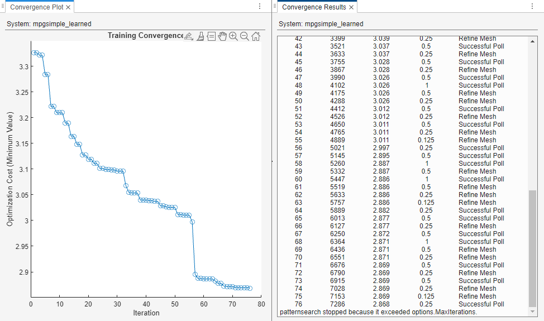
Task: Close the Convergence Plot tab
Action: coord(68,7)
